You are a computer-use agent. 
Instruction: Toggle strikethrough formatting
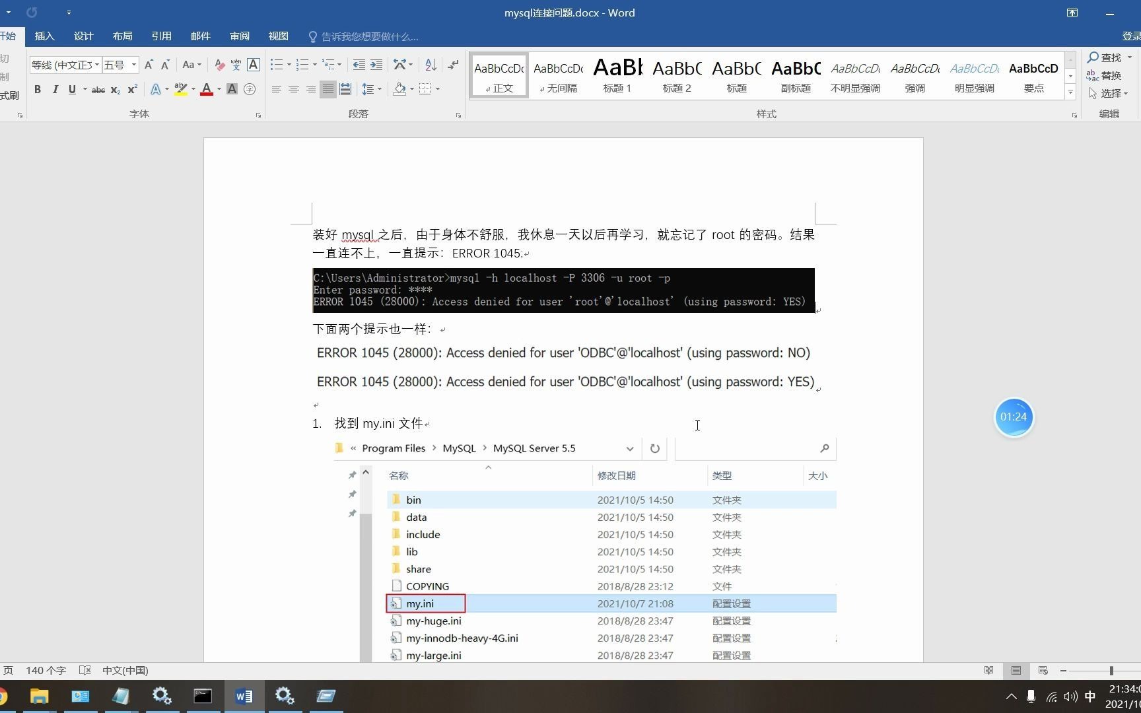[x=98, y=89]
